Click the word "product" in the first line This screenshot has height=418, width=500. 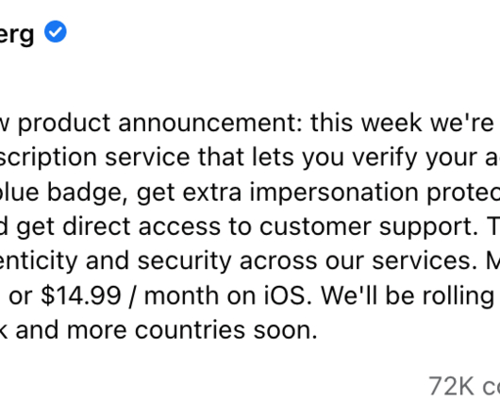[x=64, y=124]
